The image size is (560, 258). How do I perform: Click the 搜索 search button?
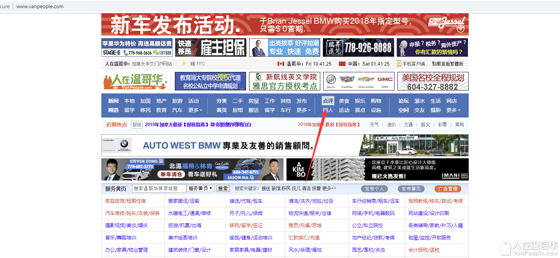tap(223, 188)
